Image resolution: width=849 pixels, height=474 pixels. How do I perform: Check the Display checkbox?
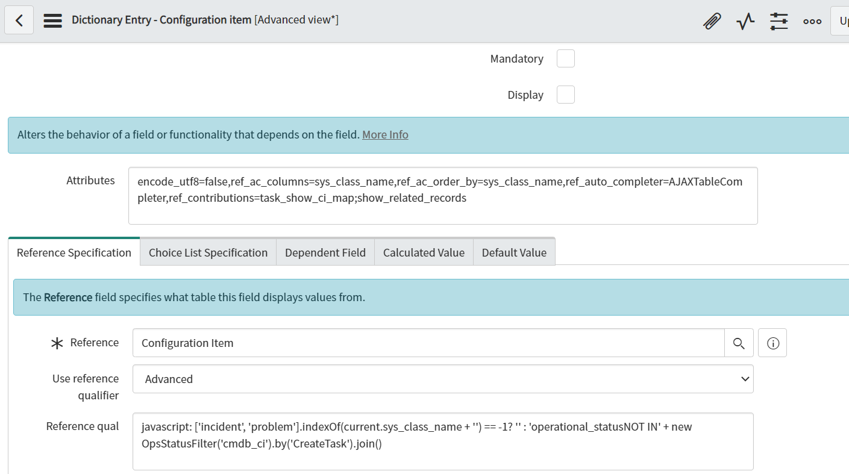point(566,95)
